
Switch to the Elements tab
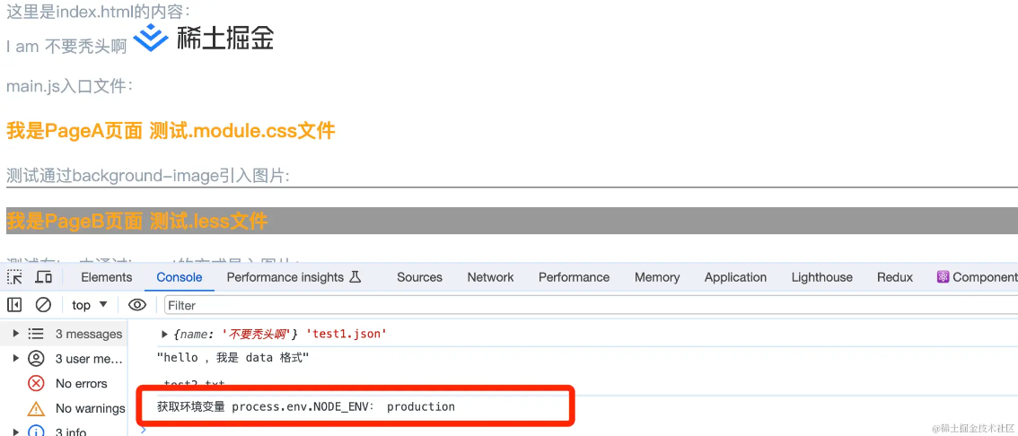(x=107, y=277)
